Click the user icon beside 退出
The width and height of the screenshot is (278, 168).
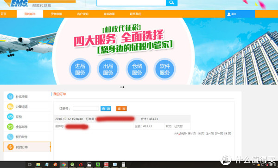[x=229, y=14]
